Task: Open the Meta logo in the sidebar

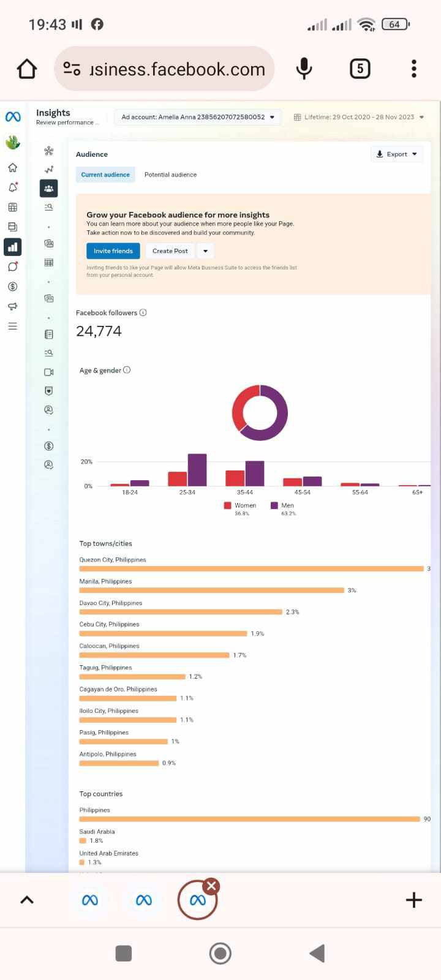Action: 13,117
